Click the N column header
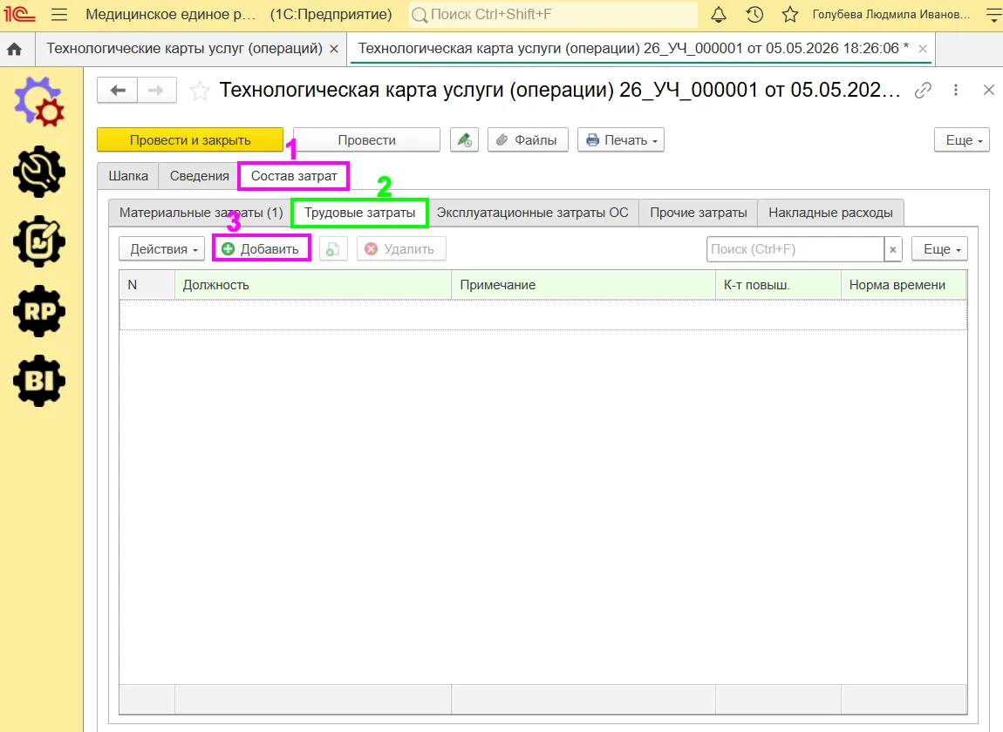This screenshot has width=1003, height=732. 147,285
